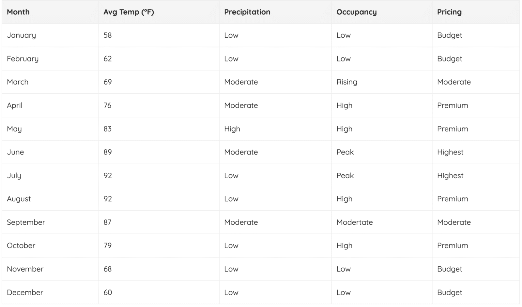The image size is (522, 307).
Task: Click February's temperature value 62
Action: [108, 59]
